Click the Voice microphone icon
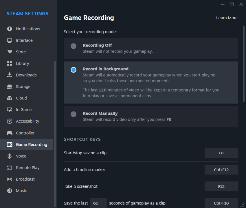 (10, 156)
